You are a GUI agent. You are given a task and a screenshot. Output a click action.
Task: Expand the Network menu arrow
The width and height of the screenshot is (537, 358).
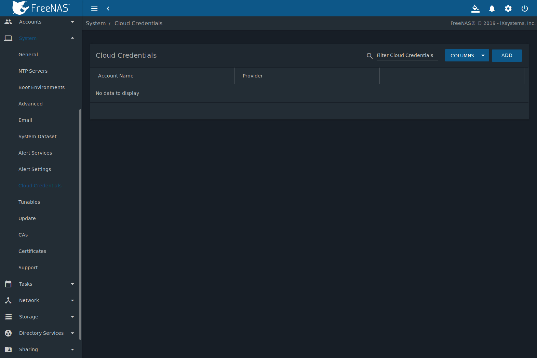tap(72, 300)
